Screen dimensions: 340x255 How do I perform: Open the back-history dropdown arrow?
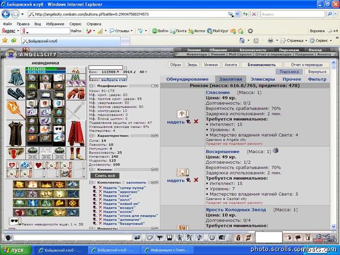coord(22,14)
